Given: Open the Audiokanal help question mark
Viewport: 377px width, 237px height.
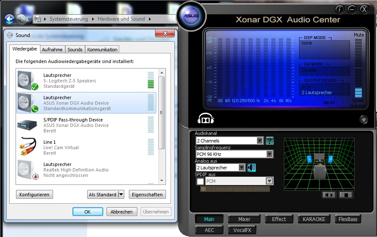Looking at the screenshot, I should click(x=270, y=141).
